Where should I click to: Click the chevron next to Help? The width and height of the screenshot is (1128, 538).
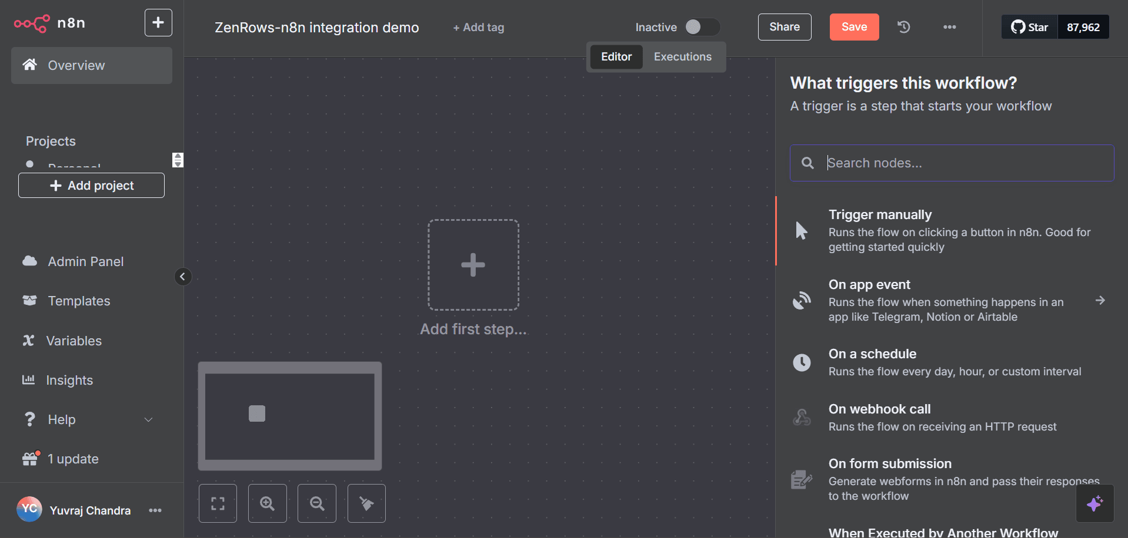149,419
